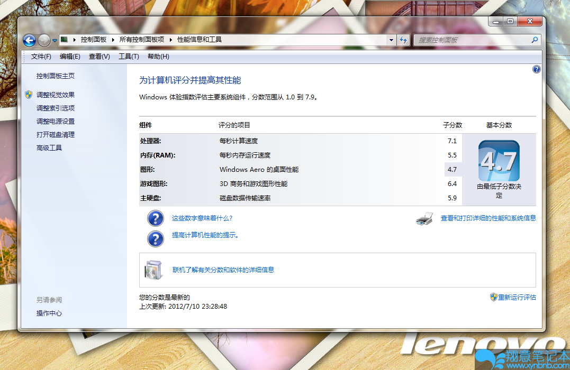The width and height of the screenshot is (570, 370).
Task: Open 这些数字意味着什么? link
Action: [202, 218]
